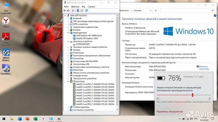The width and height of the screenshot is (218, 122).
Task: Open the Файл menu
Action: 66,7
